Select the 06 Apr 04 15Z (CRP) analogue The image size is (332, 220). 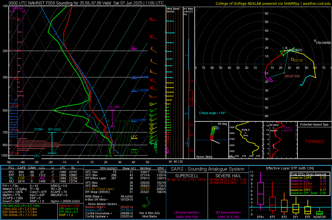[187, 180]
